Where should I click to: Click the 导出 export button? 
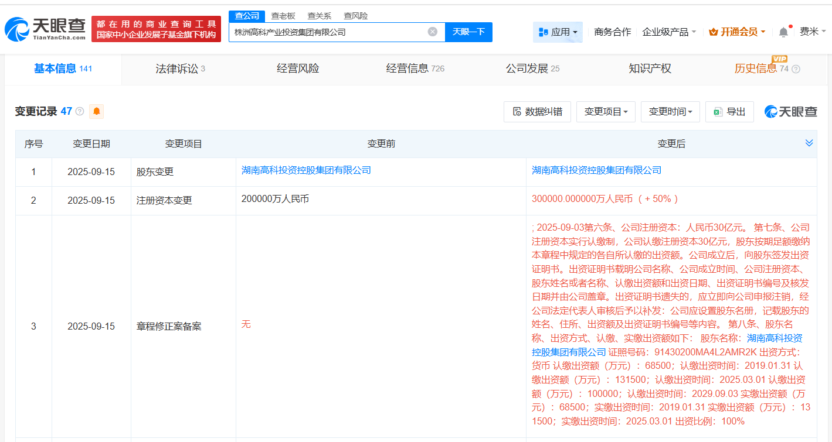coord(729,111)
